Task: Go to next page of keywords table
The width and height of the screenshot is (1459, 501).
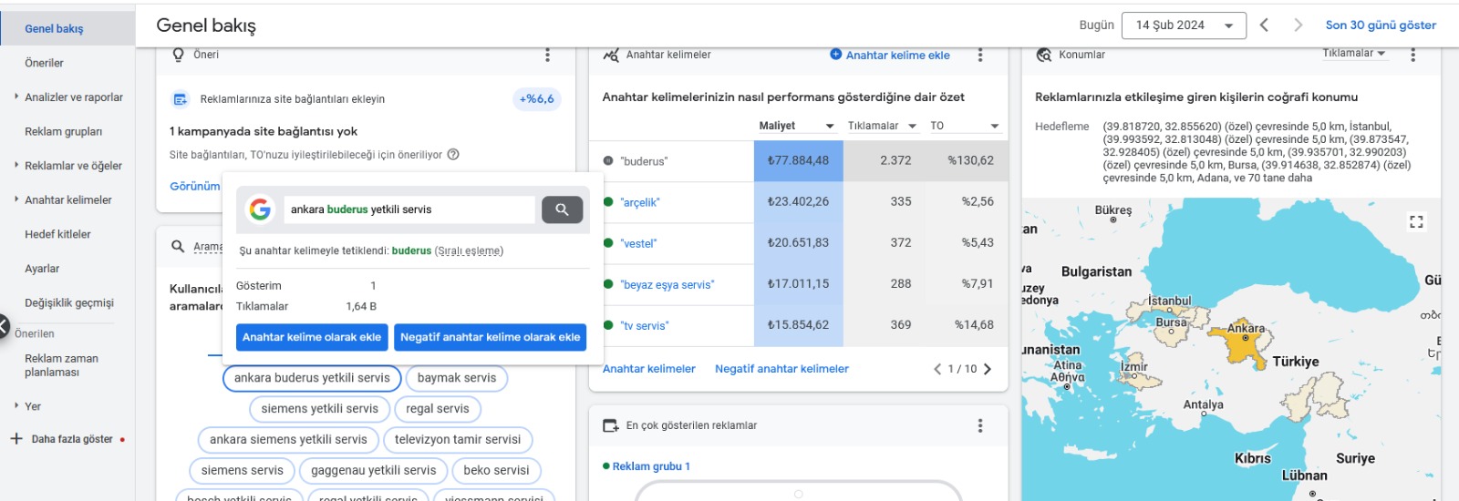Action: click(x=988, y=369)
